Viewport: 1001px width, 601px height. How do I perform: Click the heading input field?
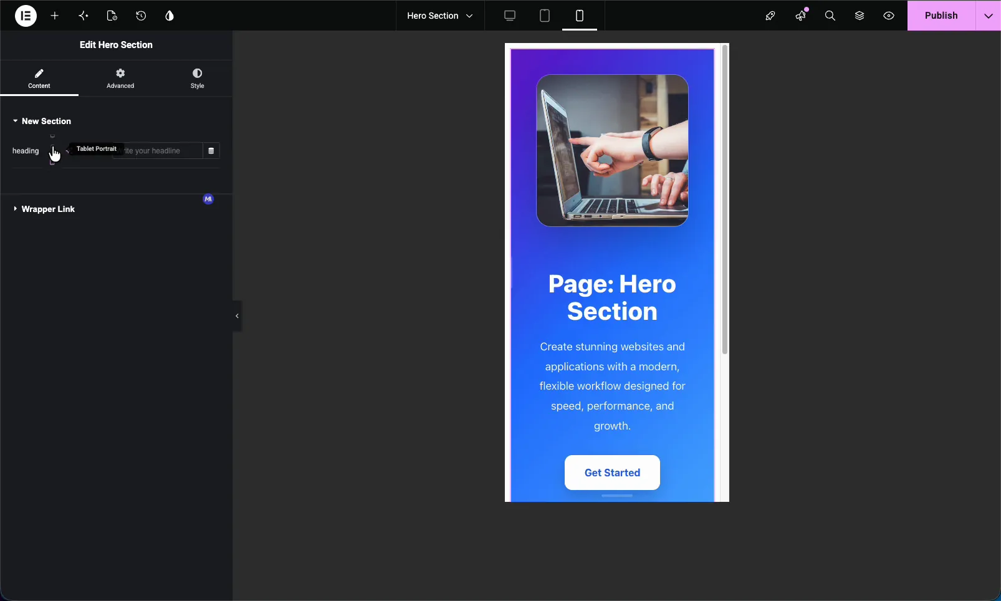click(157, 151)
